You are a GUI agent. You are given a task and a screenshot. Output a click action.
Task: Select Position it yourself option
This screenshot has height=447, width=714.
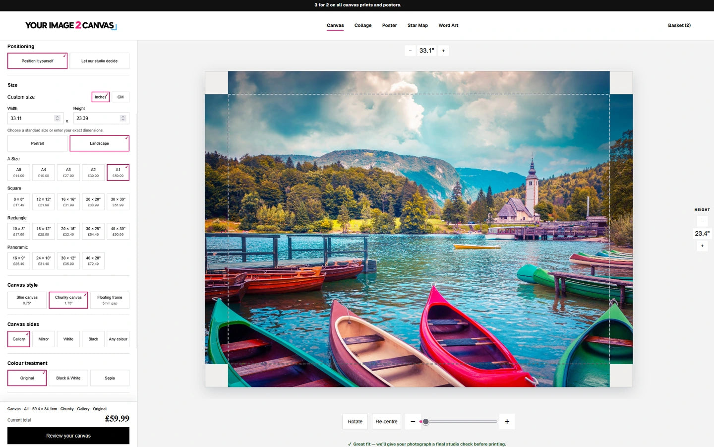37,61
